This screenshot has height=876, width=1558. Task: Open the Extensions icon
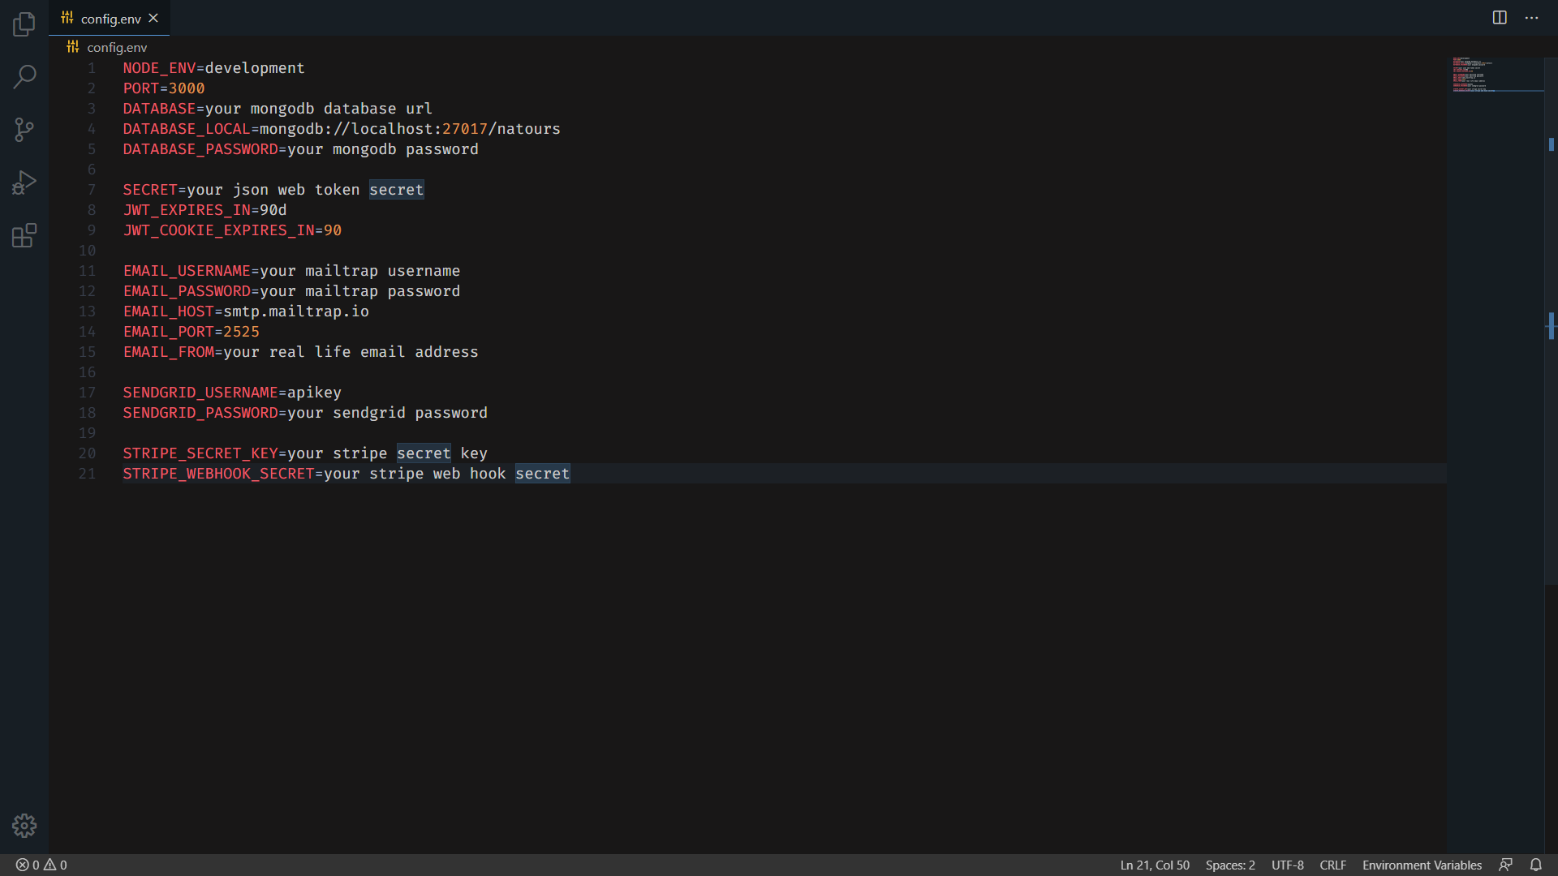(x=24, y=235)
